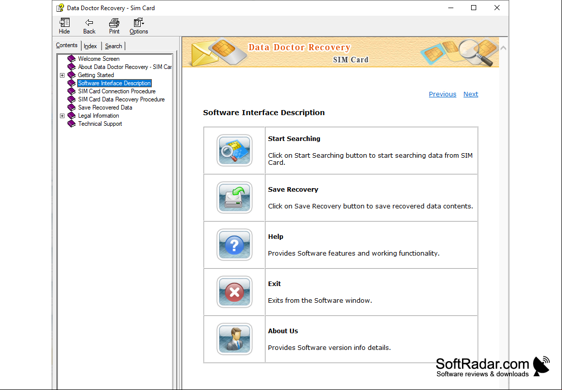Click book icon beside Getting Started
The width and height of the screenshot is (562, 390).
[72, 75]
